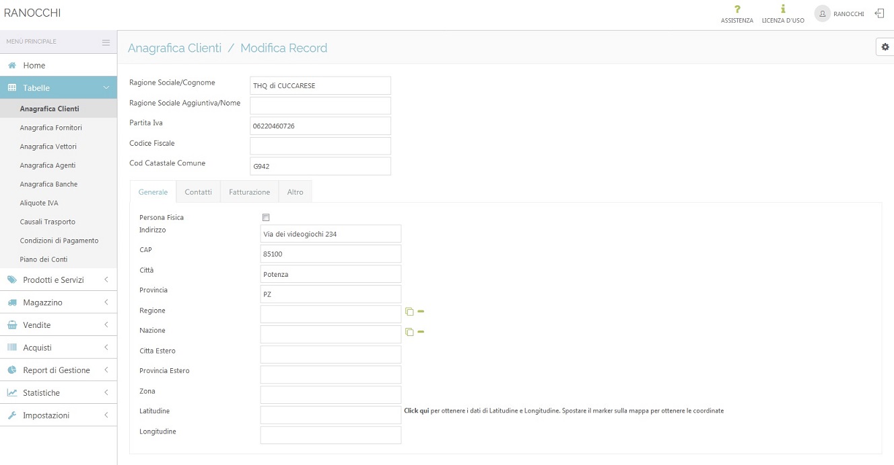Click the copy icon next to Regione
Viewport: 894px width, 465px height.
click(409, 312)
